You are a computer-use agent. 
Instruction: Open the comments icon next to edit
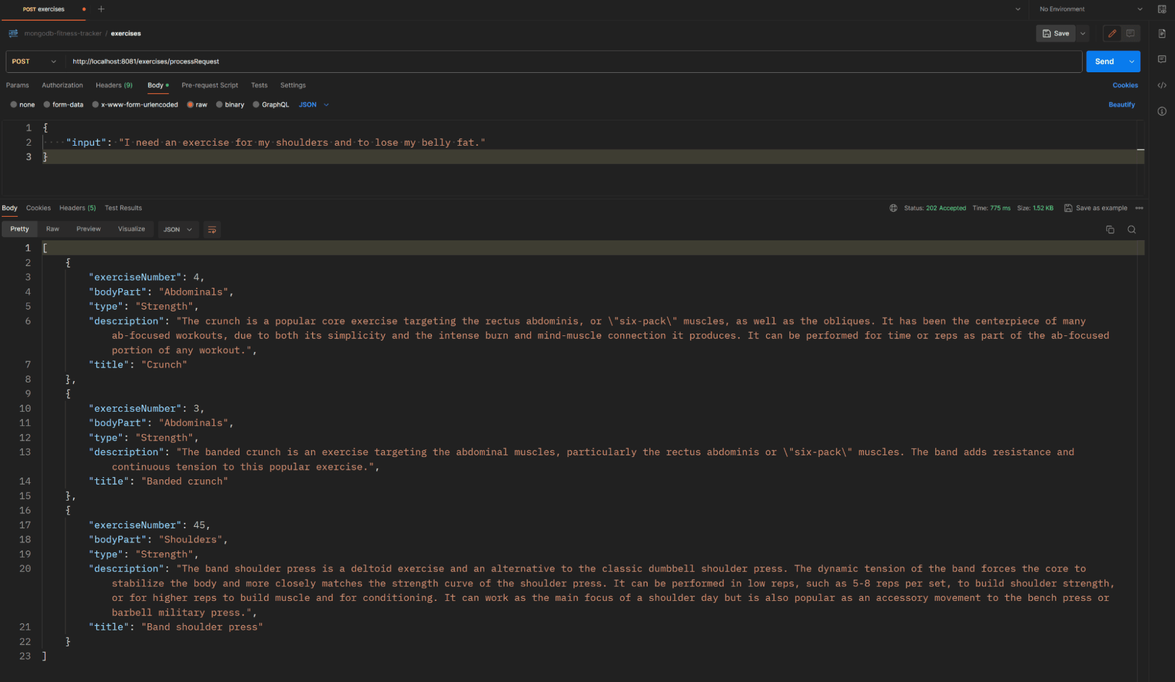[1130, 33]
